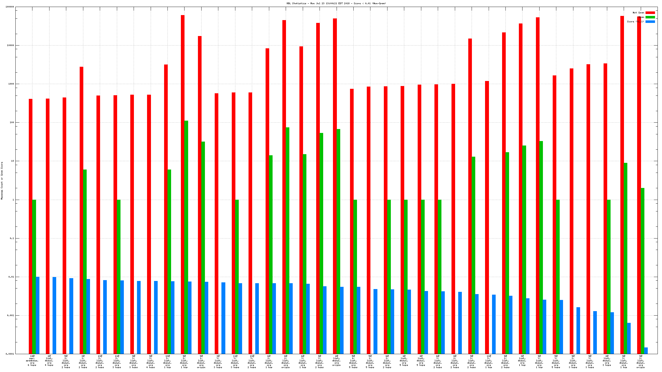This screenshot has width=662, height=372.
Task: Click the "Score (0..1)" legend text
Action: tap(635, 22)
